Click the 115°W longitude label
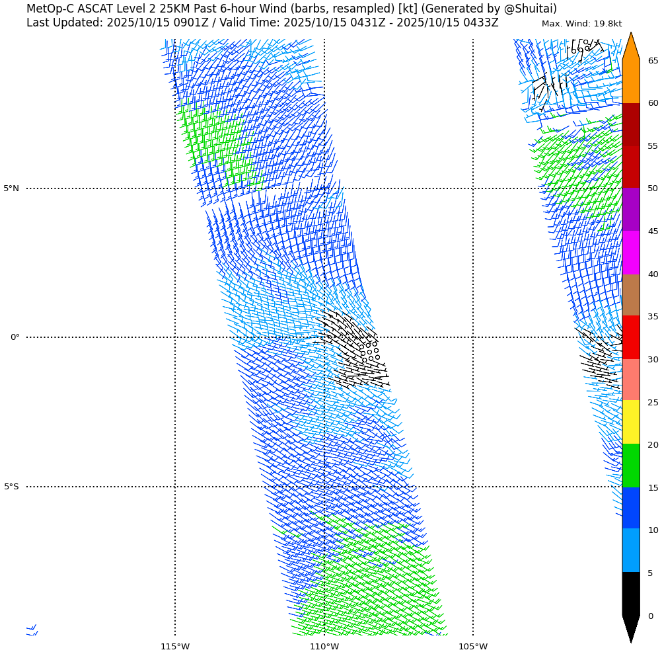The height and width of the screenshot is (654, 662). tap(175, 646)
